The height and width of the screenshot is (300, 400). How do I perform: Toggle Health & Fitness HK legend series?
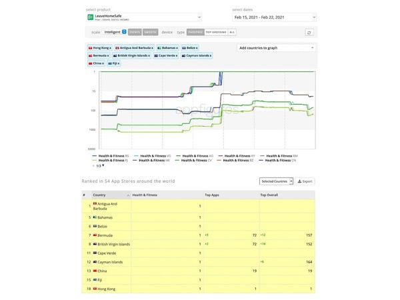[x=151, y=161]
